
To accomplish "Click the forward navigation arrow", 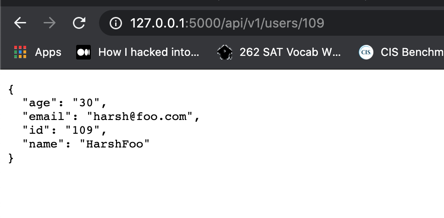I will pos(50,23).
